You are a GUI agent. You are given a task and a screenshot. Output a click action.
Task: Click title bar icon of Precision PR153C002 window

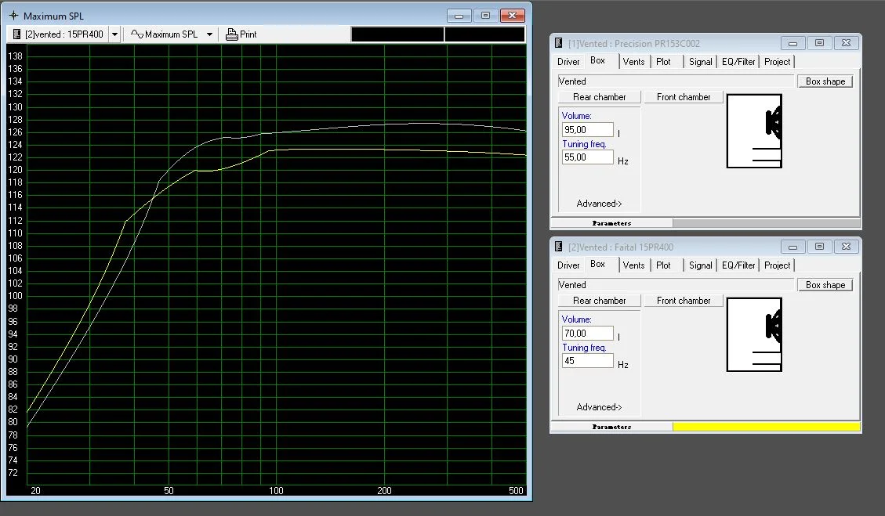click(558, 44)
